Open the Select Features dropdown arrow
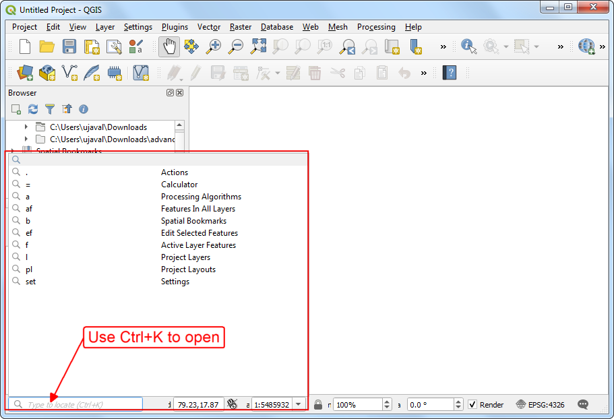This screenshot has height=419, width=614. point(536,46)
